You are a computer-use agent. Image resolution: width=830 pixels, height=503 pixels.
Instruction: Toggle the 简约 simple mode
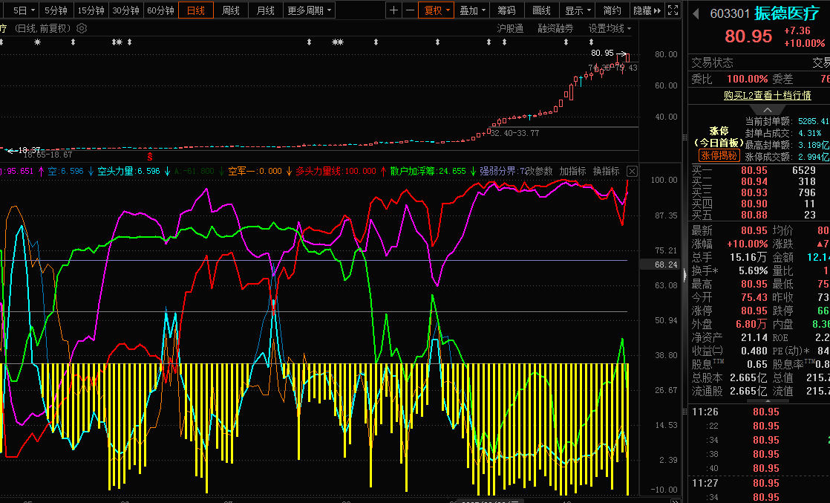[612, 10]
